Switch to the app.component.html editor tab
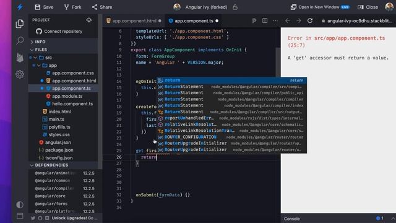The width and height of the screenshot is (396, 223). click(134, 20)
